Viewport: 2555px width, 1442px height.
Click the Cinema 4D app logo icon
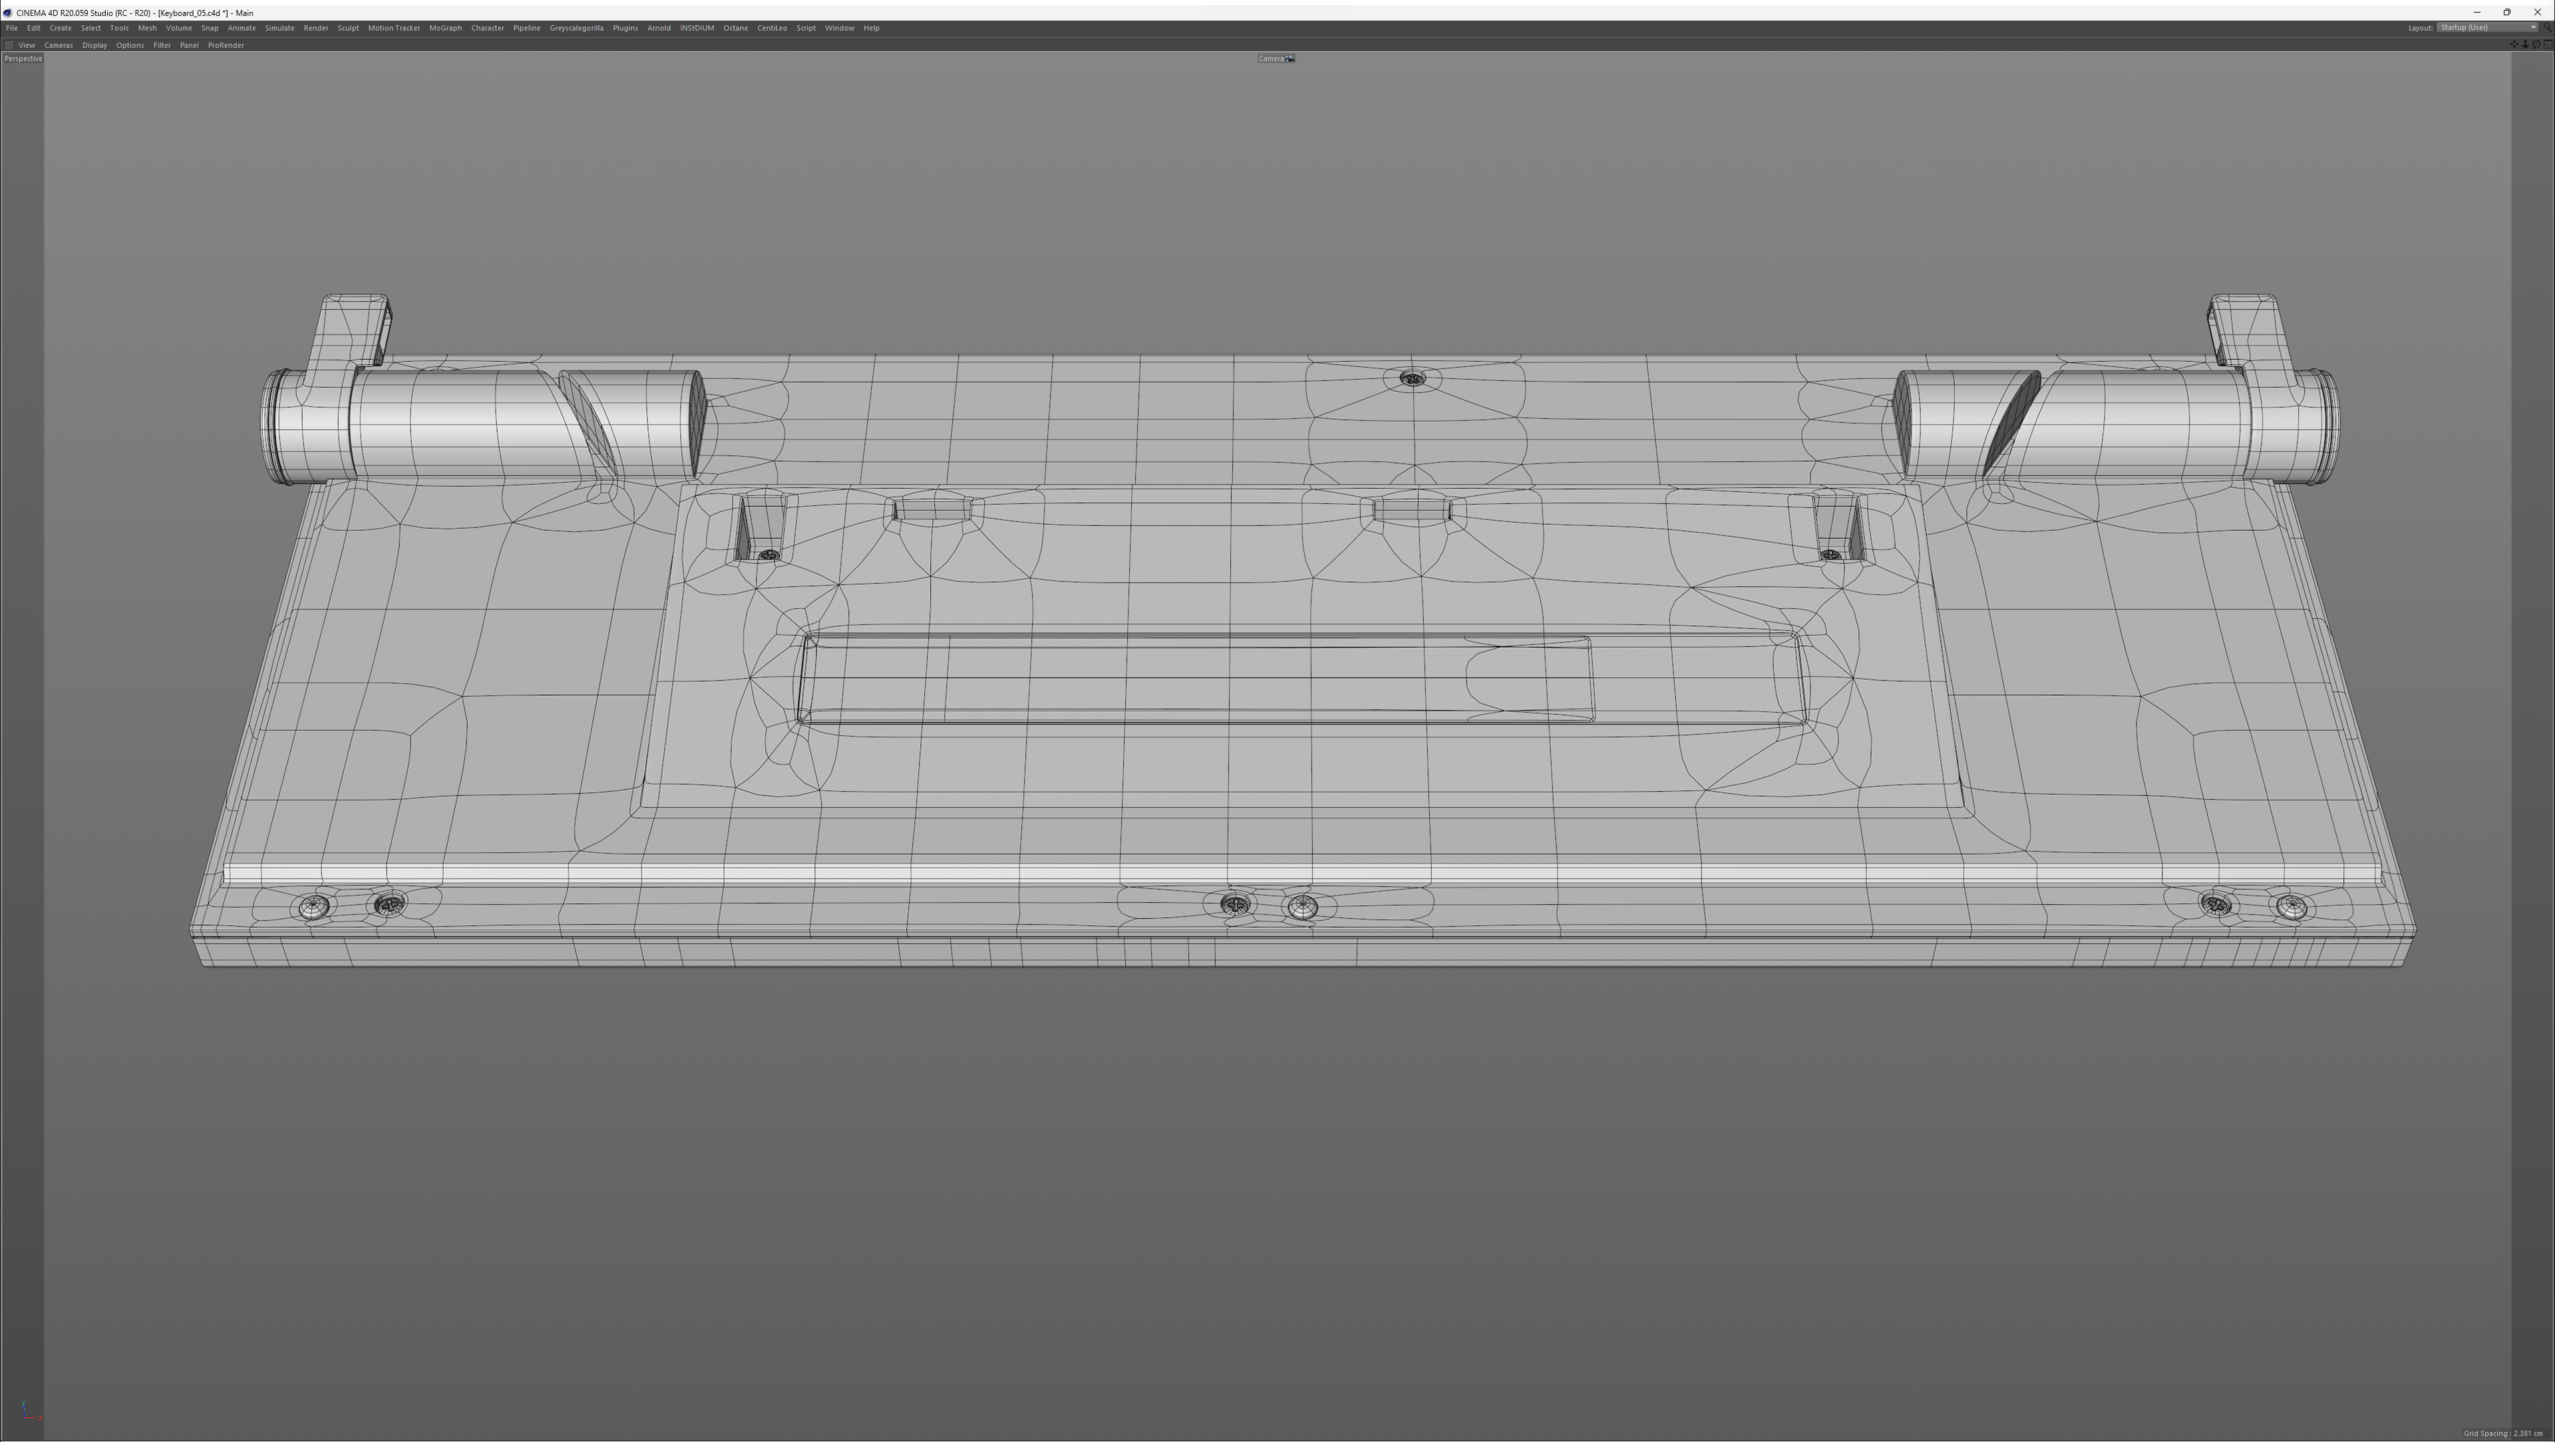tap(7, 13)
